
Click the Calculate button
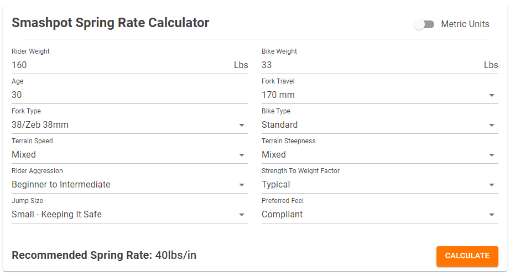467,256
